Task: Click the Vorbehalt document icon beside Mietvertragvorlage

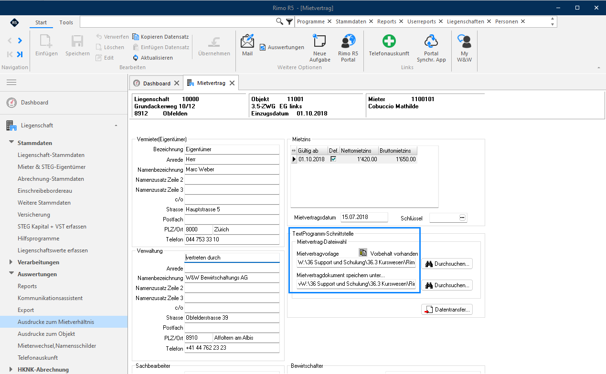Action: click(x=363, y=253)
